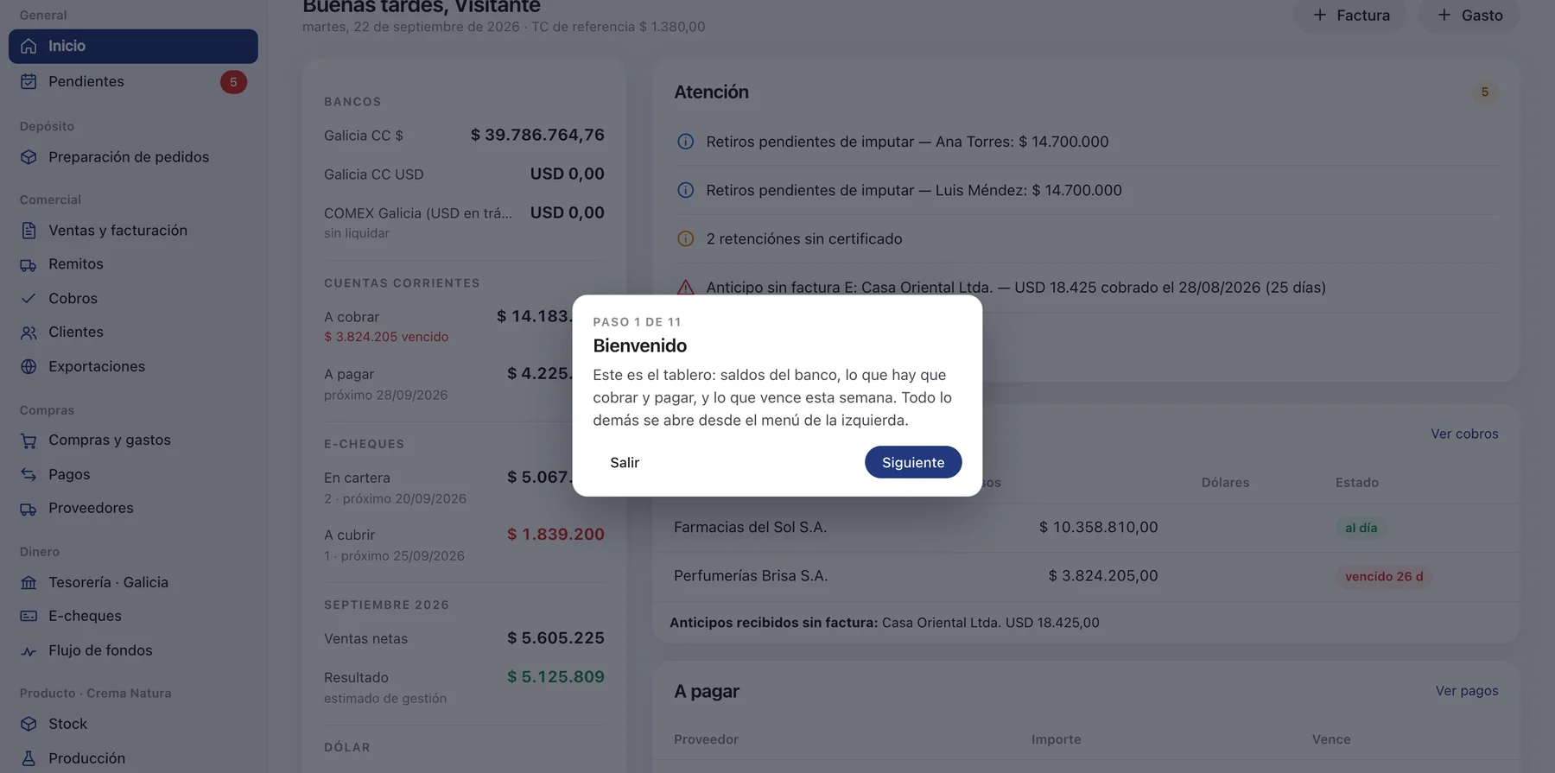The width and height of the screenshot is (1555, 773).
Task: Click the warning triangle beside Casa Oriental alert
Action: point(685,287)
